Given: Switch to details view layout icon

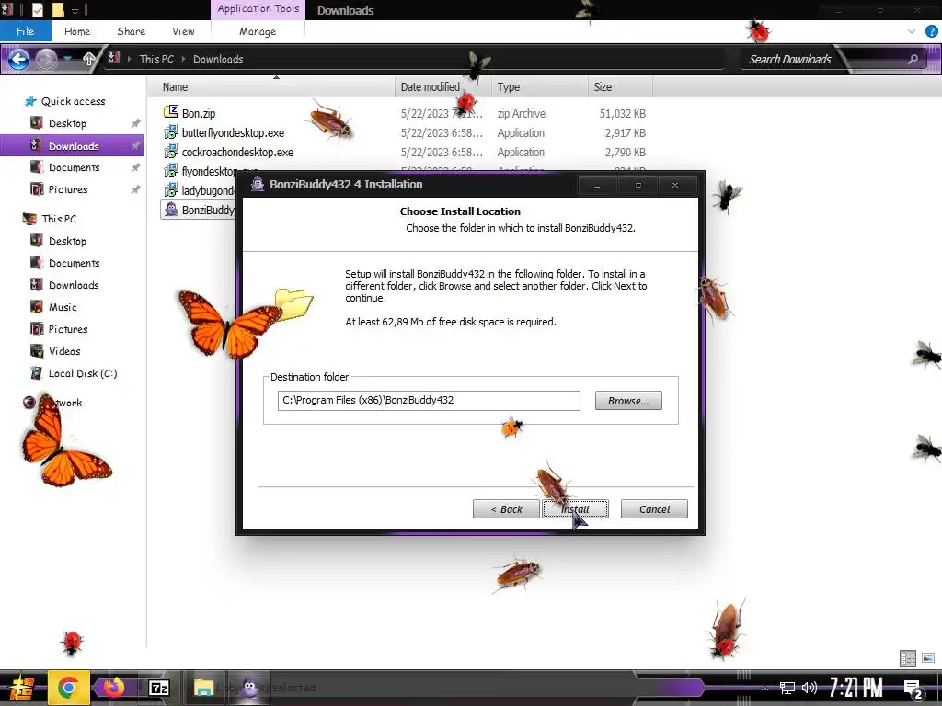Looking at the screenshot, I should click(908, 658).
